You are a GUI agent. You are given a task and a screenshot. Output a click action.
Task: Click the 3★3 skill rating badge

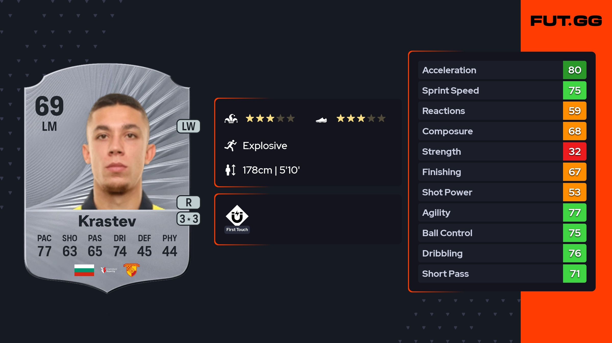[x=188, y=219]
